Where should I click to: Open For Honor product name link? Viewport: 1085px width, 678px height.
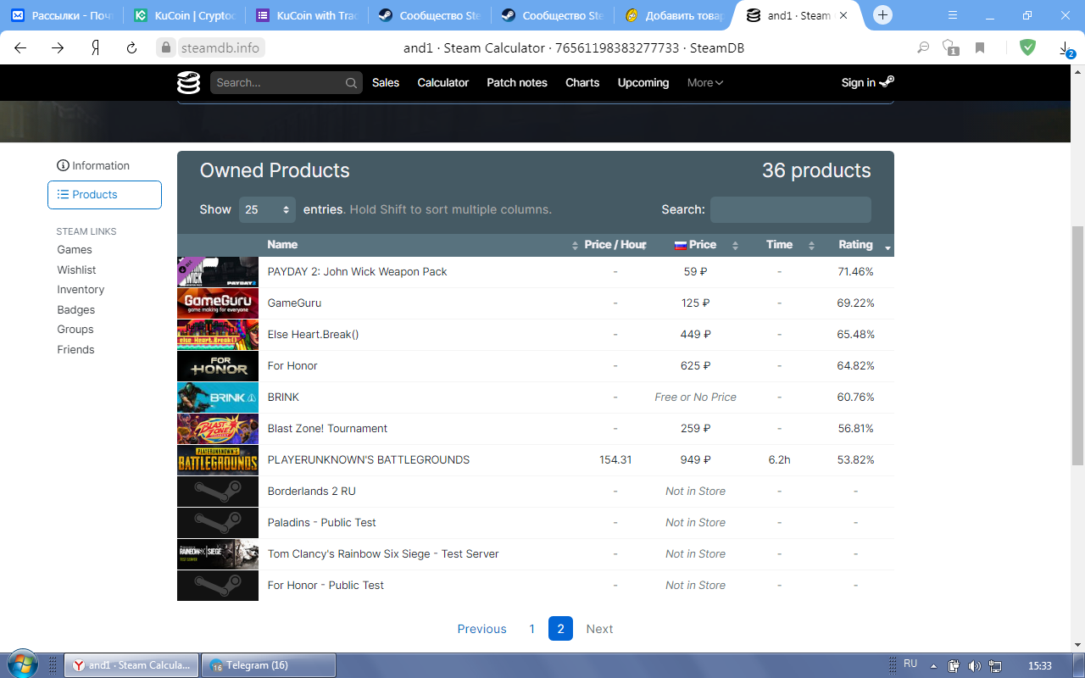[292, 366]
